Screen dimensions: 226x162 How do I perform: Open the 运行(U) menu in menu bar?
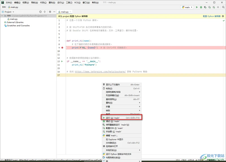pyautogui.click(x=60, y=3)
